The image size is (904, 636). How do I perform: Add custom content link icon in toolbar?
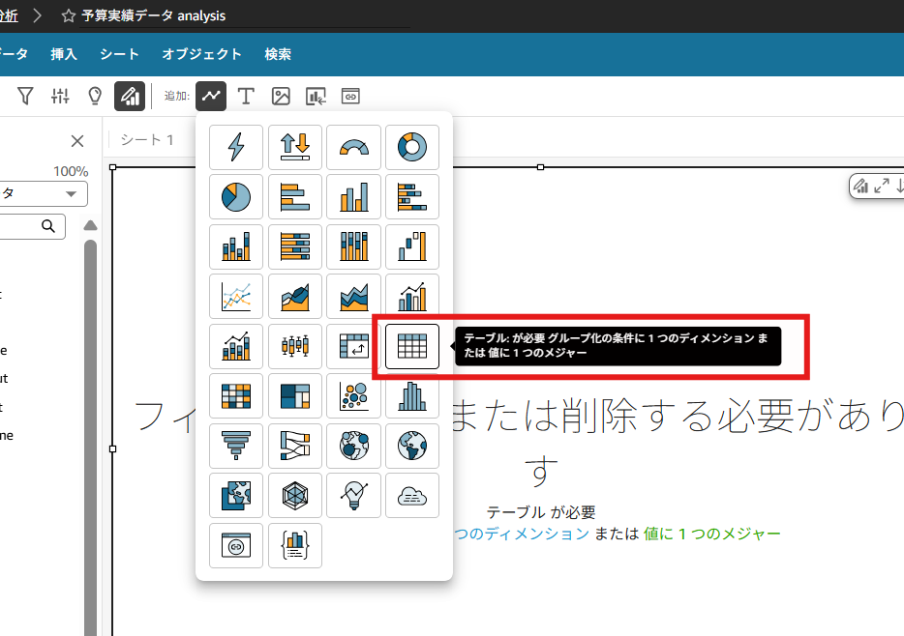click(x=350, y=96)
